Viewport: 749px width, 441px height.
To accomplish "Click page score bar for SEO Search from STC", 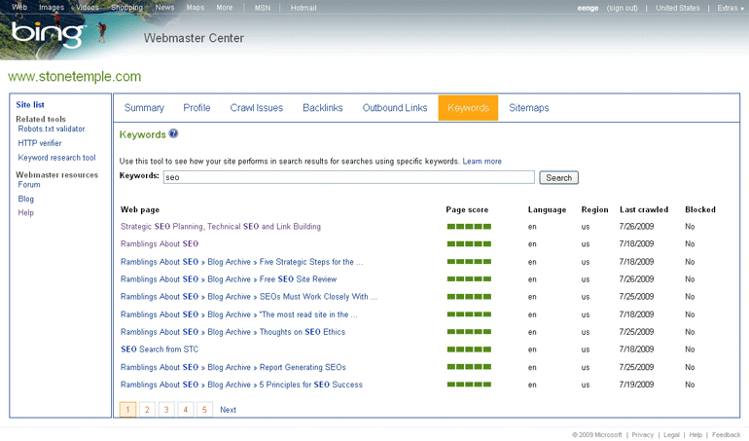I will click(469, 349).
